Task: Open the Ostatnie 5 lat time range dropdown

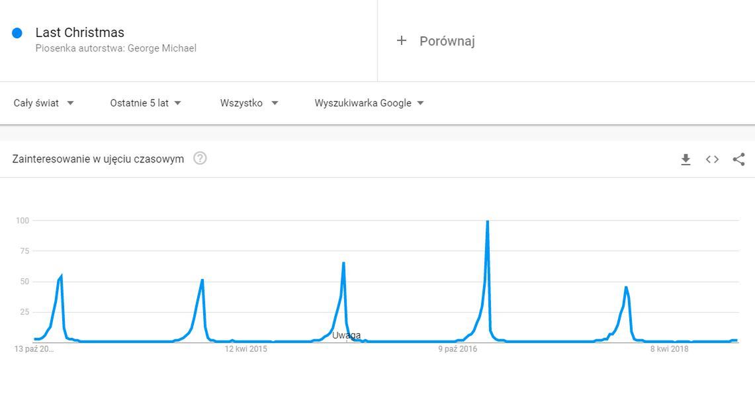Action: pyautogui.click(x=146, y=103)
